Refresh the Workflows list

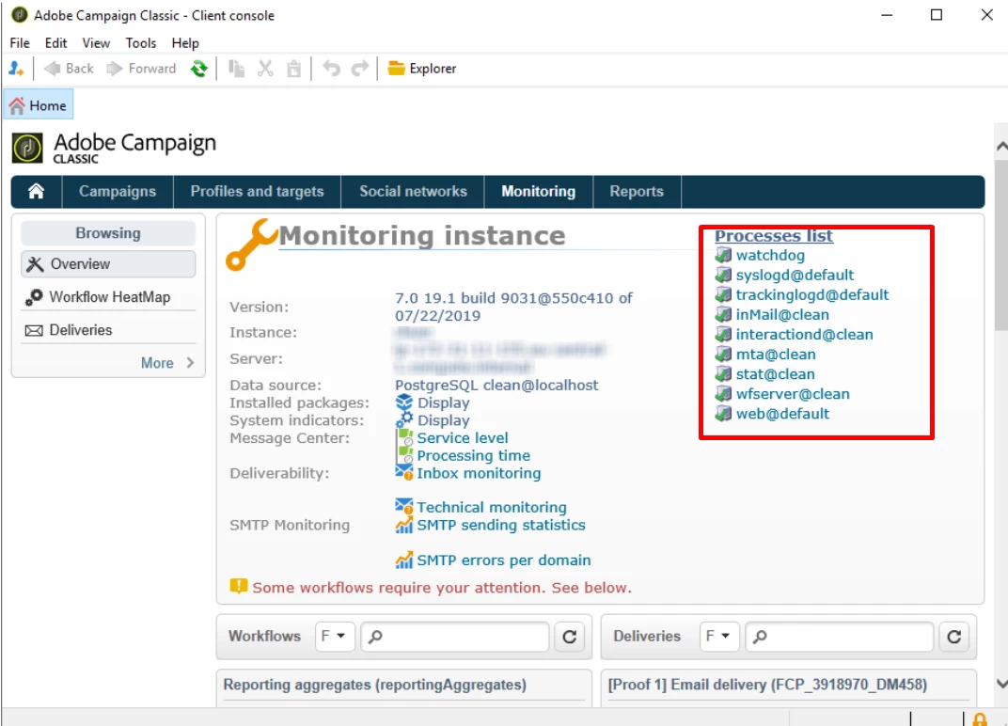(570, 636)
